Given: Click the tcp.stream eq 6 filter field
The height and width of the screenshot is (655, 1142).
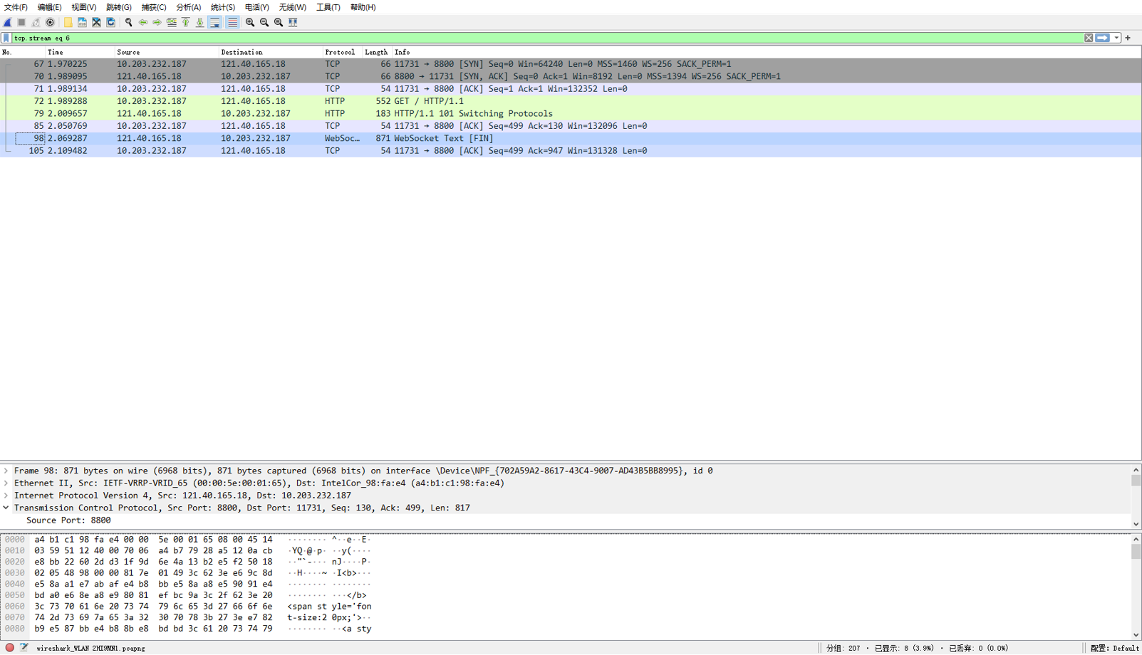Looking at the screenshot, I should coord(547,38).
